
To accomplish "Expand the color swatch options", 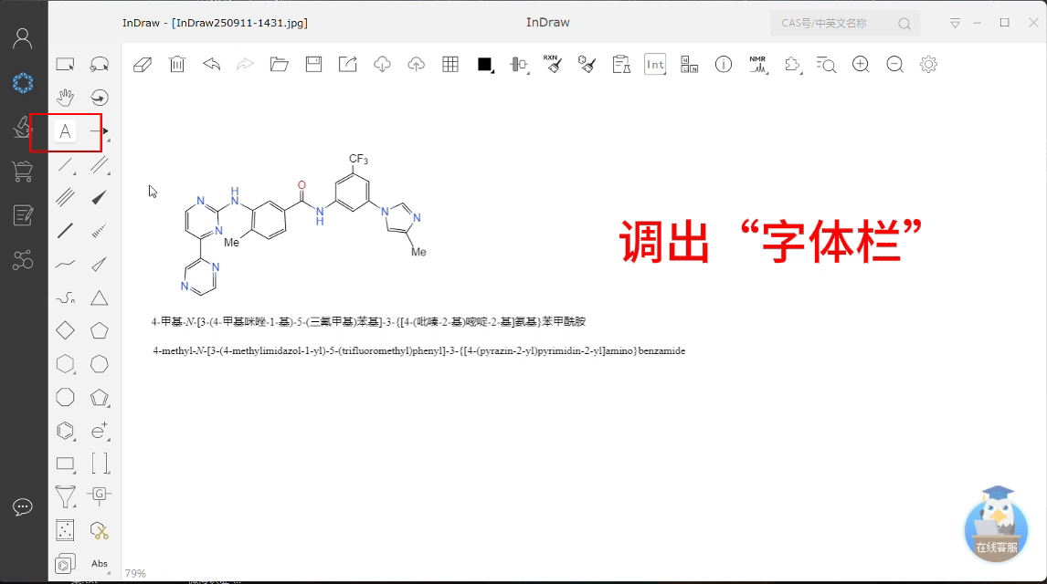I will (x=494, y=70).
